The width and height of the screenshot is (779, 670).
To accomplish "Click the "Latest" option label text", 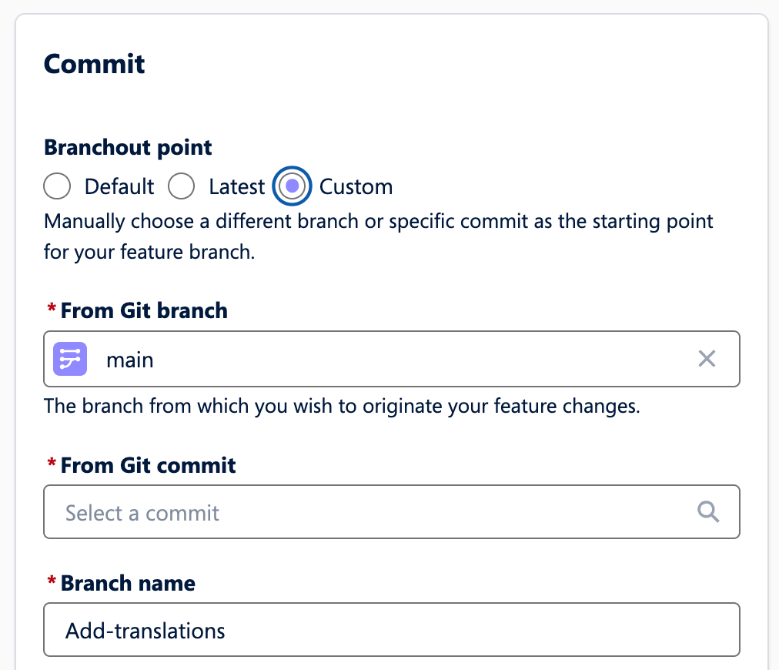I will (236, 186).
